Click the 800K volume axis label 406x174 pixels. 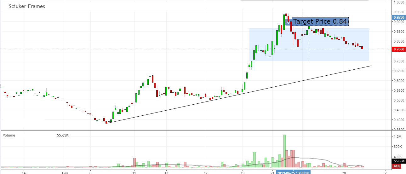pos(398,147)
